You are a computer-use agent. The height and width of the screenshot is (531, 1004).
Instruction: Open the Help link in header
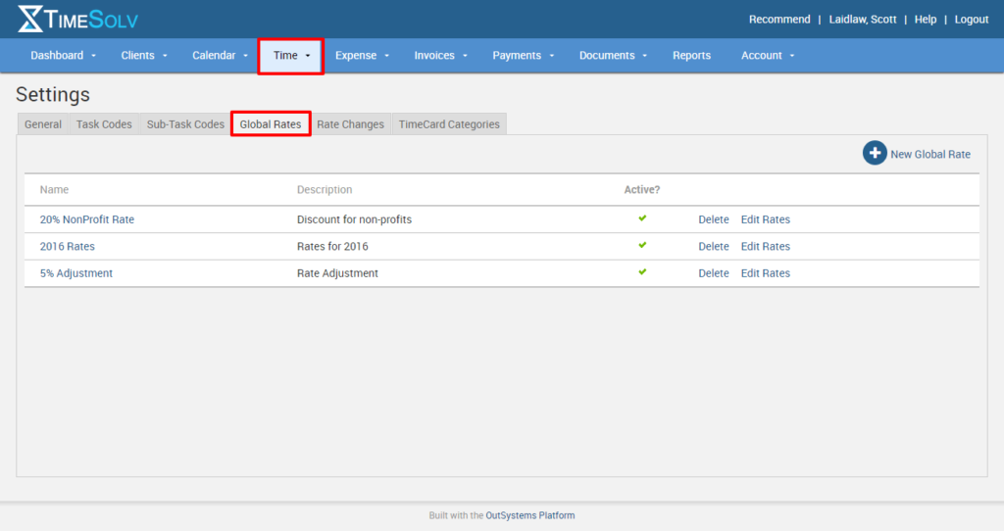click(x=925, y=20)
